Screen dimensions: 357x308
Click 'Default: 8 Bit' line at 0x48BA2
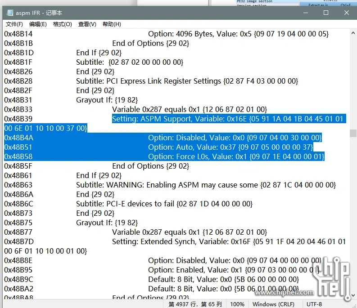pyautogui.click(x=223, y=289)
